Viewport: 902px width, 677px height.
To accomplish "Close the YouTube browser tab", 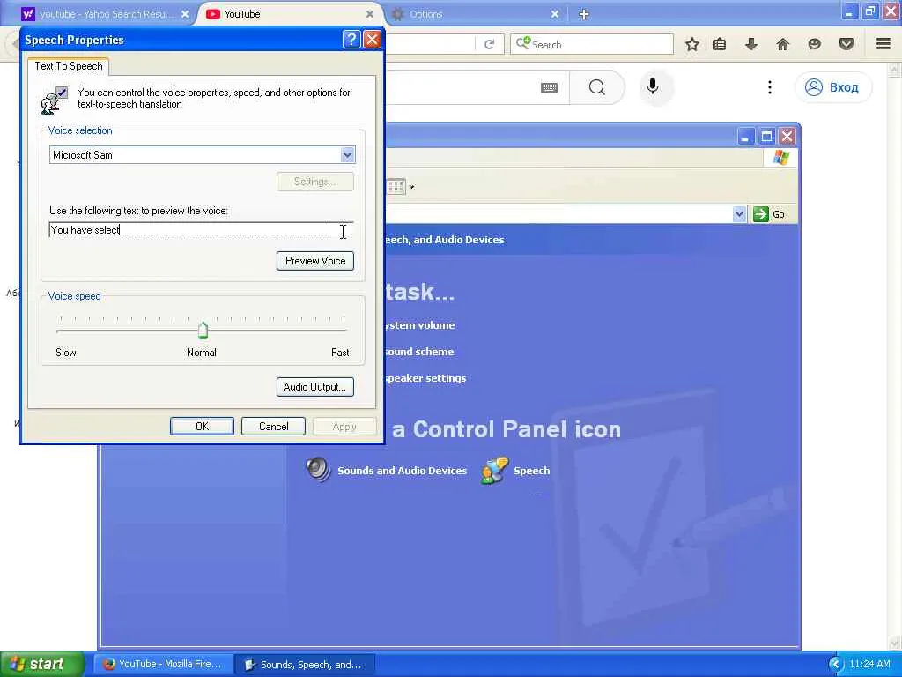I will 370,14.
